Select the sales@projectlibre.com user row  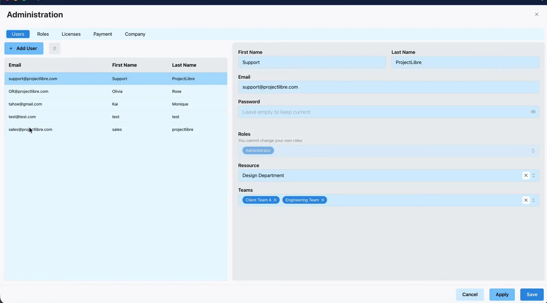116,130
